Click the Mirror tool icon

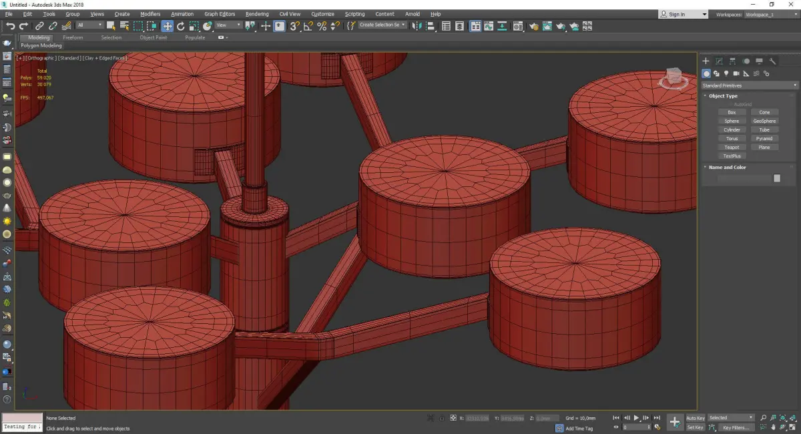click(x=417, y=26)
